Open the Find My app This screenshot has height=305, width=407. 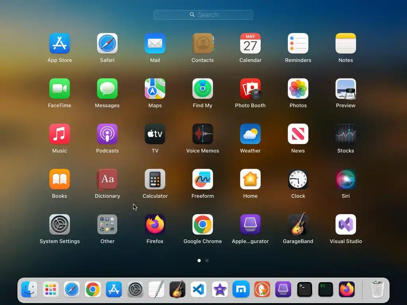point(203,89)
